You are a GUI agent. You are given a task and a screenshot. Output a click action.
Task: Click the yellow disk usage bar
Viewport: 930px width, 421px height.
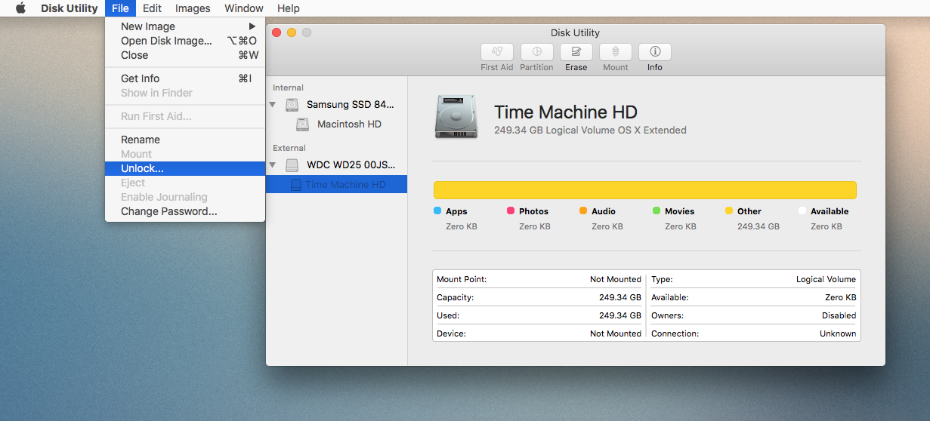[x=645, y=190]
